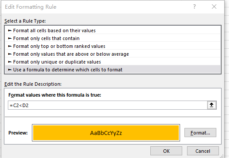Select Format only cells that contain

point(113,38)
